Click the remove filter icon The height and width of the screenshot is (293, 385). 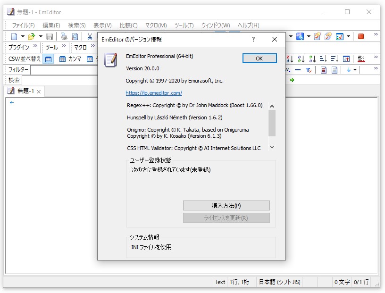pos(309,69)
